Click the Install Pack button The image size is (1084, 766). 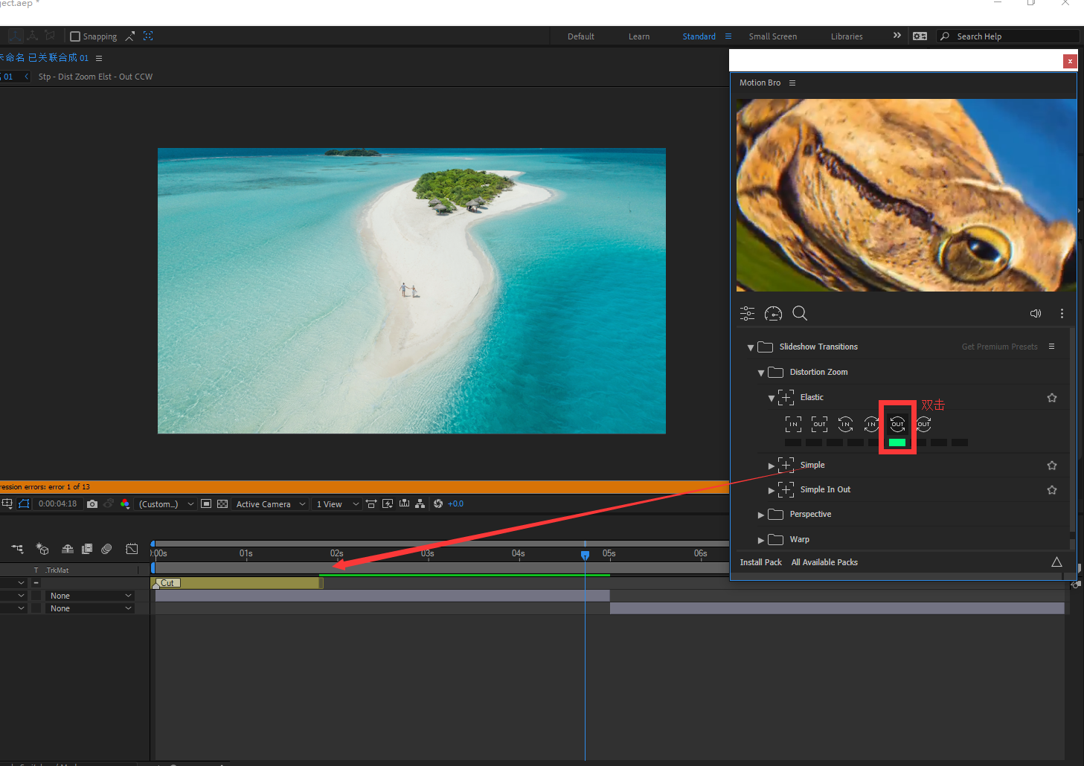760,562
